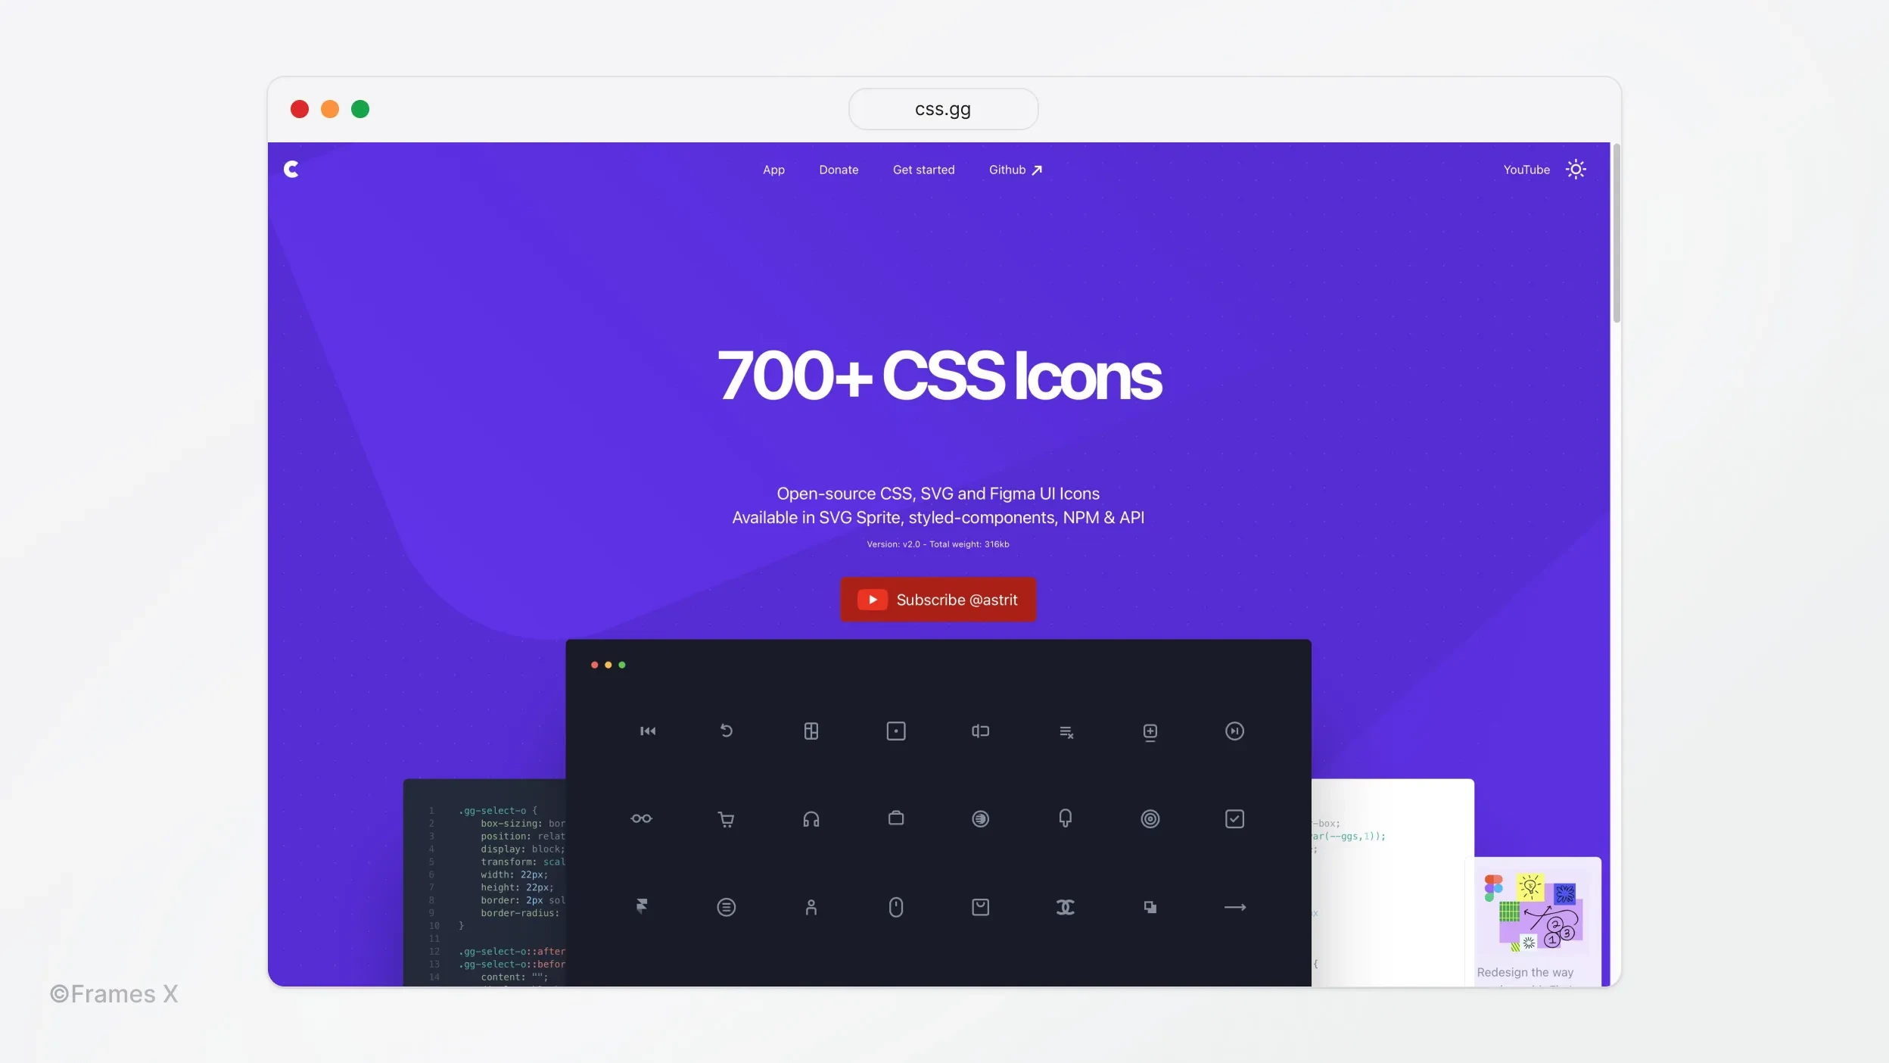The width and height of the screenshot is (1889, 1063).
Task: Select the Get started tab
Action: (924, 169)
